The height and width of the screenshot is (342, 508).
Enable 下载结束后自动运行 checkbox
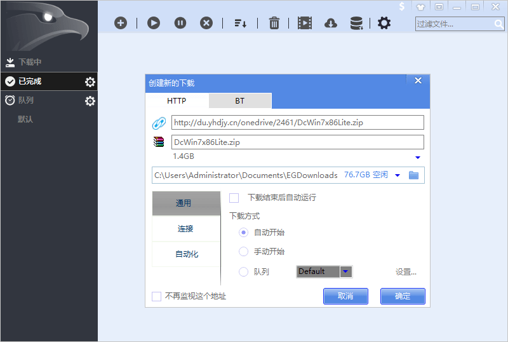click(234, 198)
